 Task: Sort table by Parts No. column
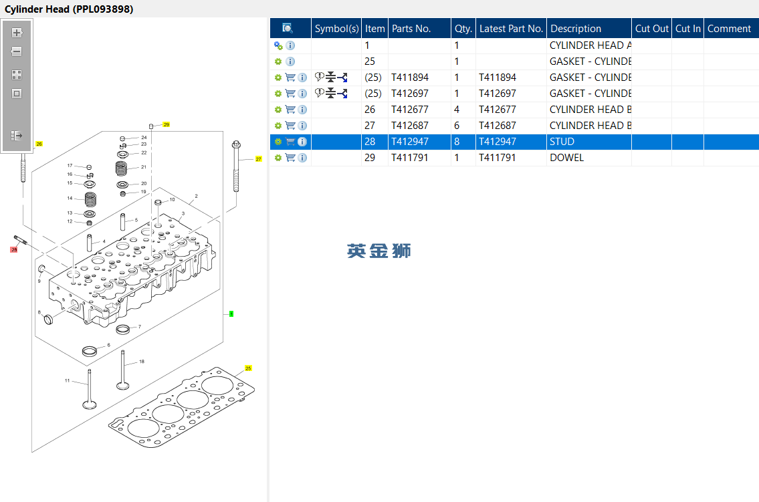(x=411, y=29)
